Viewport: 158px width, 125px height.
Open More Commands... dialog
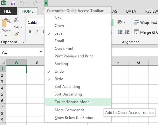click(78, 110)
